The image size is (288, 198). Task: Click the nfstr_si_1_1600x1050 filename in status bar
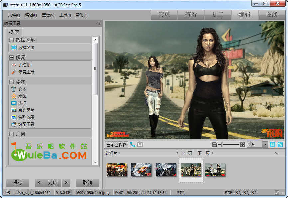point(33,193)
